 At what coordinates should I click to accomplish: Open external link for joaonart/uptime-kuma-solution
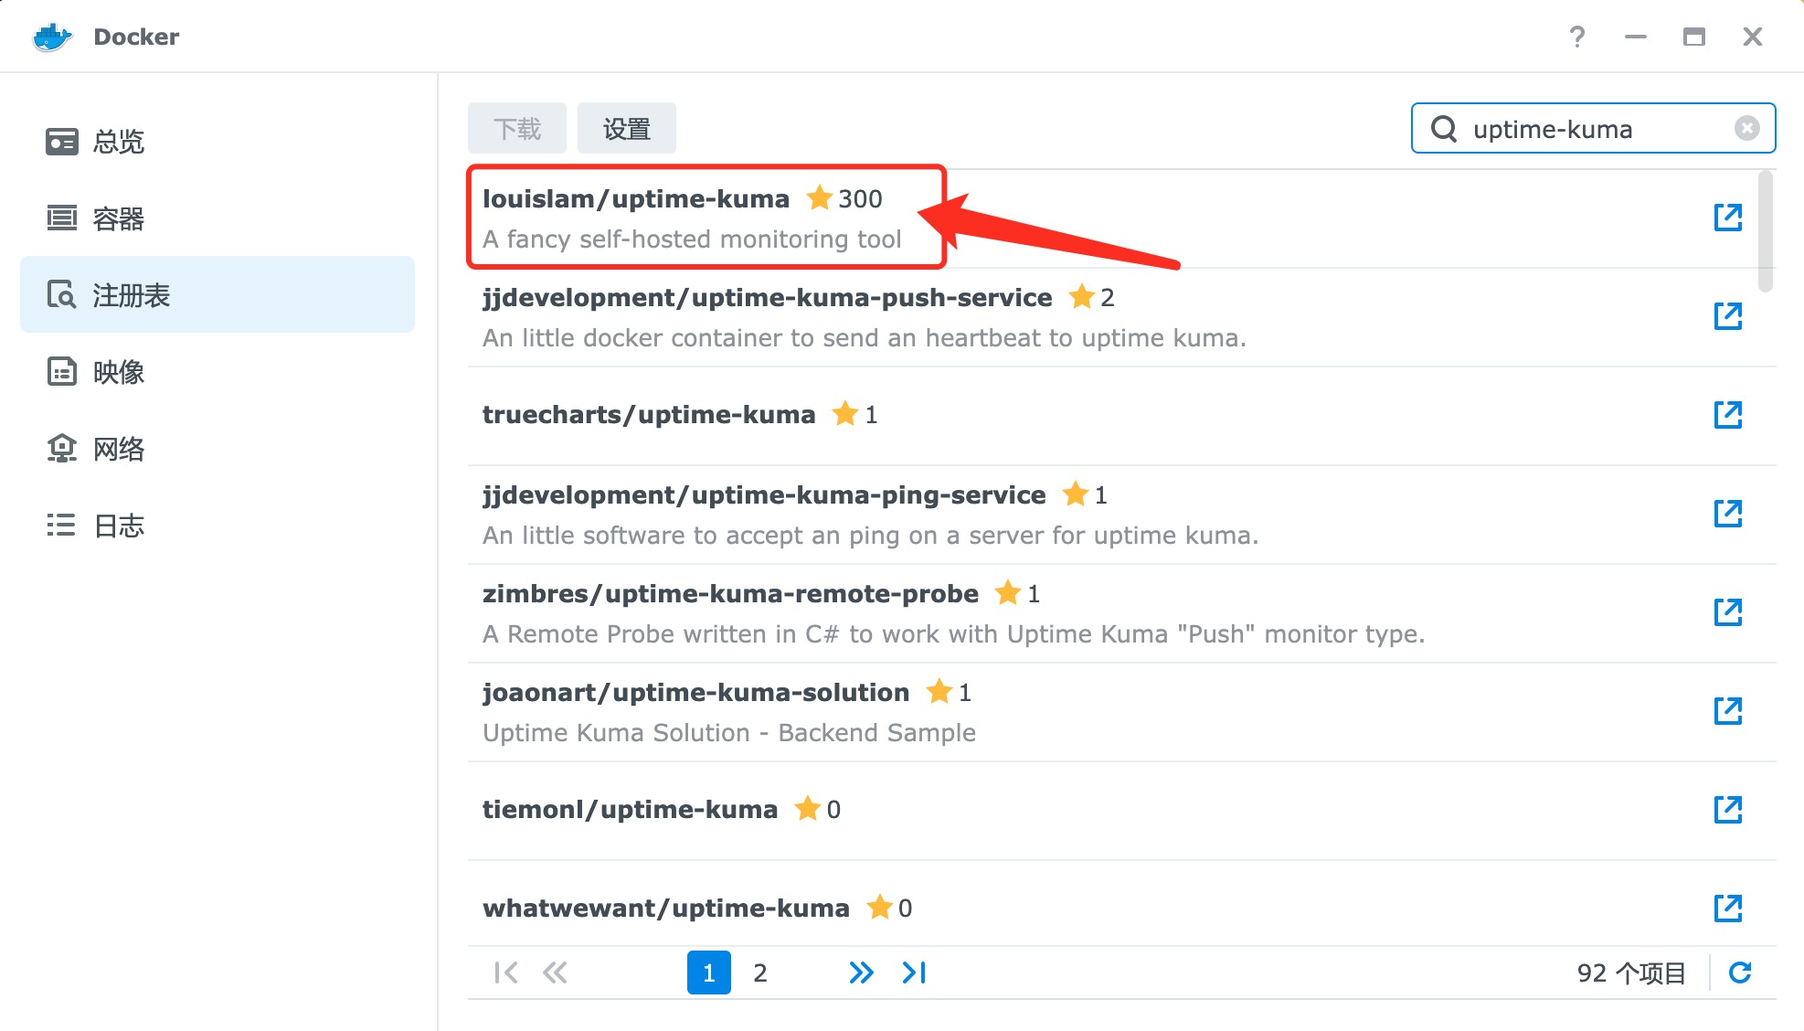click(x=1727, y=711)
